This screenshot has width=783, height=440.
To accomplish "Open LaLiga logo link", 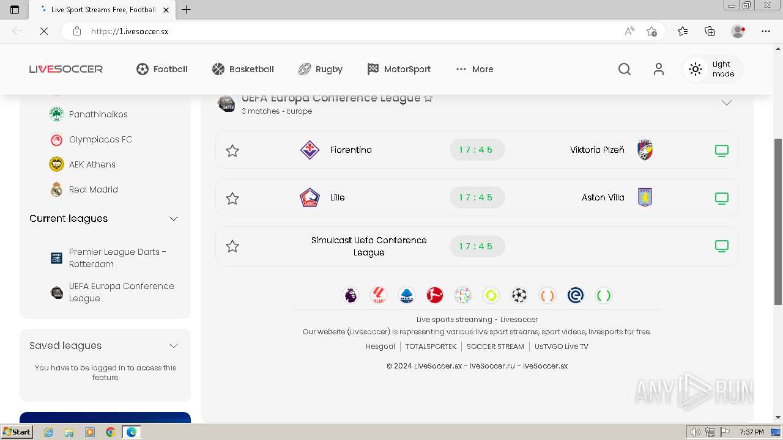I will click(379, 296).
